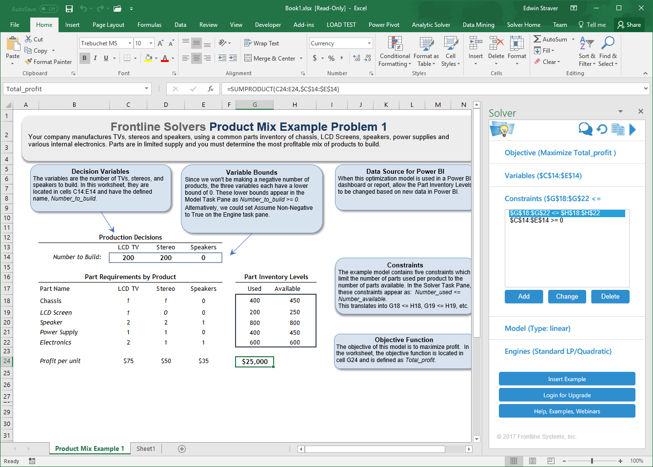Image resolution: width=653 pixels, height=467 pixels.
Task: Click the Solver folder with lightbulb icon
Action: click(x=502, y=129)
